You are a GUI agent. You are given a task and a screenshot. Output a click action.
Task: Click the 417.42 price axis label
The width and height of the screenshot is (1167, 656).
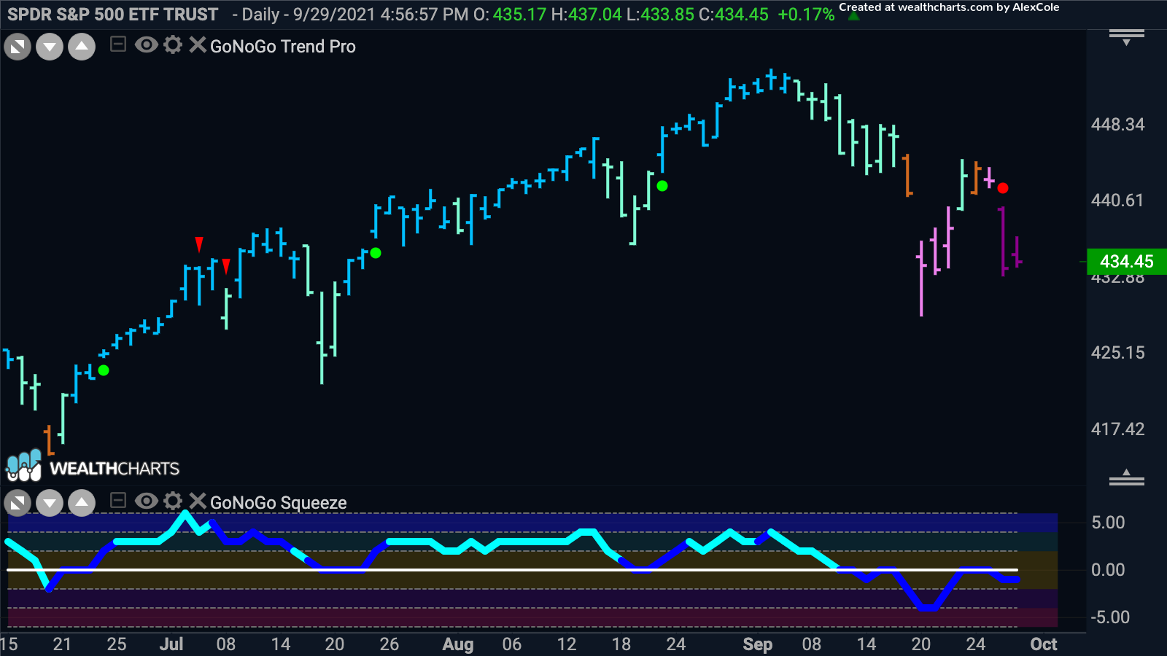point(1117,429)
